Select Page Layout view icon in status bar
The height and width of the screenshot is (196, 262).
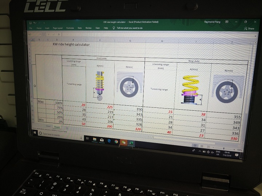[202, 146]
